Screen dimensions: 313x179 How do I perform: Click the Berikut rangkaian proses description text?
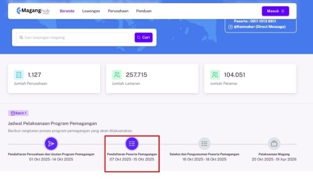pos(70,131)
